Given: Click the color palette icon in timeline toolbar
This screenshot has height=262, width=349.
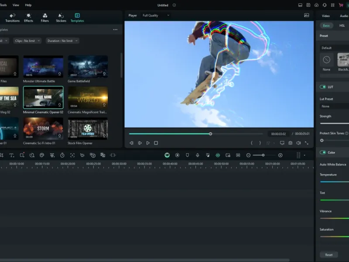Looking at the screenshot, I should point(42,155).
